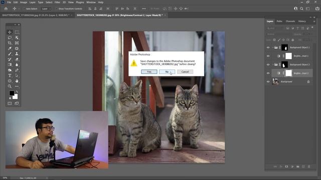Open the Opacity value dropdown
This screenshot has height=180, width=321.
(x=307, y=34)
